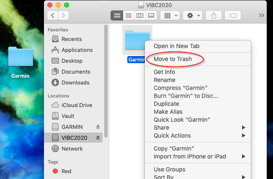The height and width of the screenshot is (179, 273).
Task: Choose Open in New Tab
Action: click(198, 46)
